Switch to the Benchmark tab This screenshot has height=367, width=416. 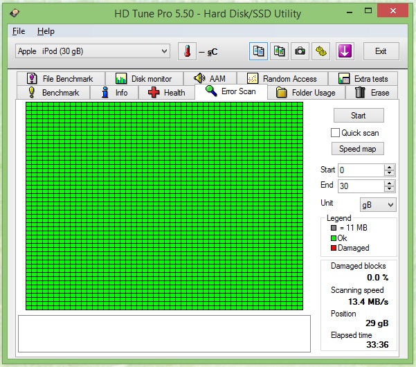click(x=53, y=93)
